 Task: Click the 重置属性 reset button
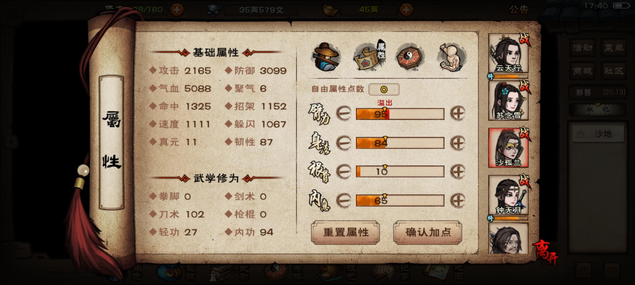[346, 232]
